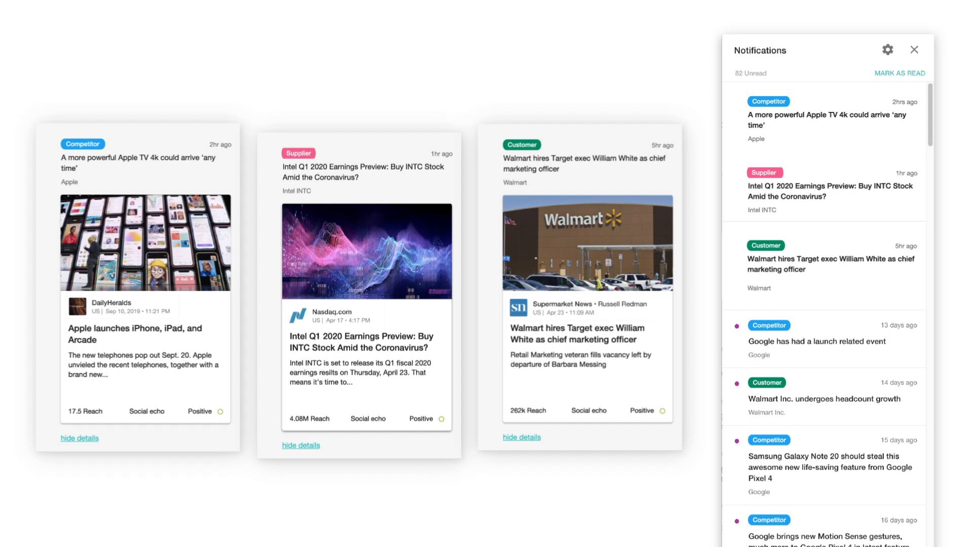The image size is (973, 547).
Task: Open notification settings gear icon
Action: (887, 50)
